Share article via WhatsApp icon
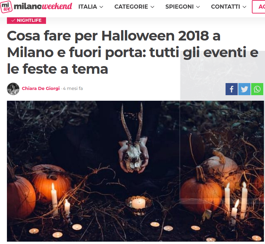Viewport: 265px width, 244px height. coord(257,89)
